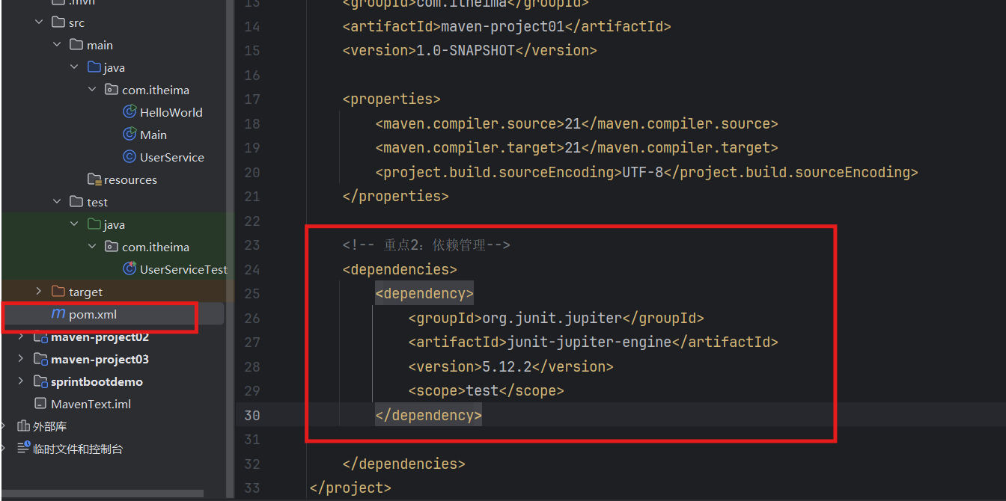Click the maven-project02 module icon
Screen dimensions: 1006x501
40,336
